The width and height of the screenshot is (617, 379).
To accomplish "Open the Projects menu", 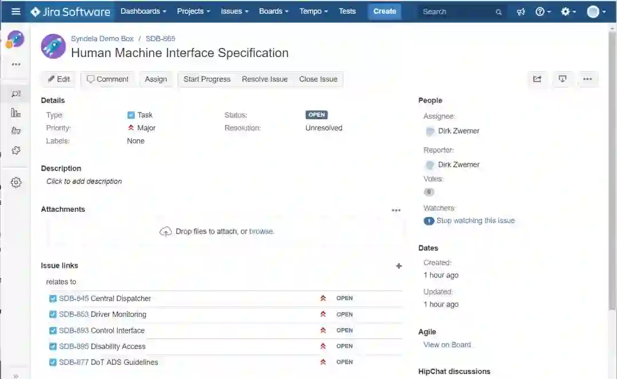I will pos(193,11).
